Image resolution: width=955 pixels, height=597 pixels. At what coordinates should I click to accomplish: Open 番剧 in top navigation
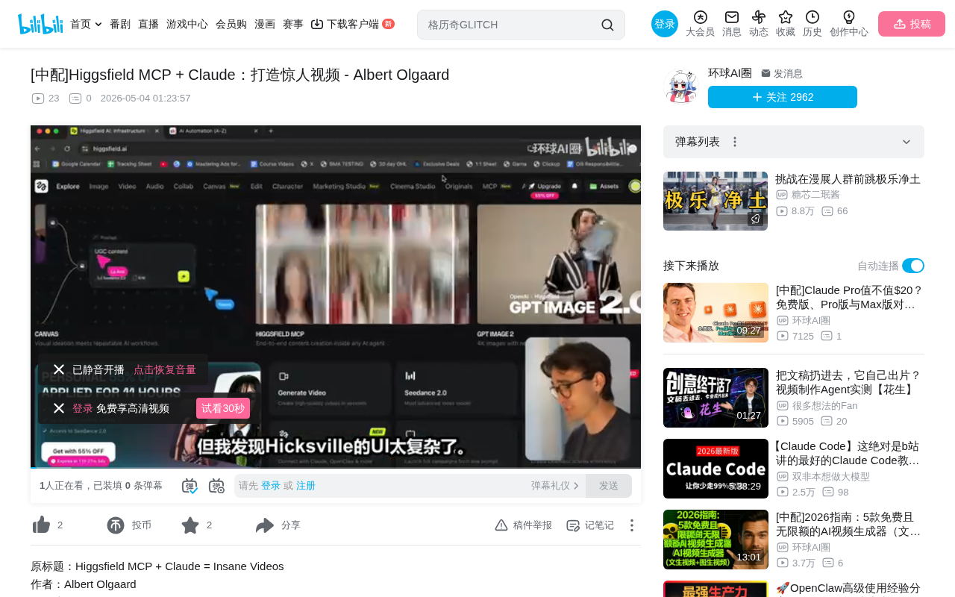coord(120,24)
